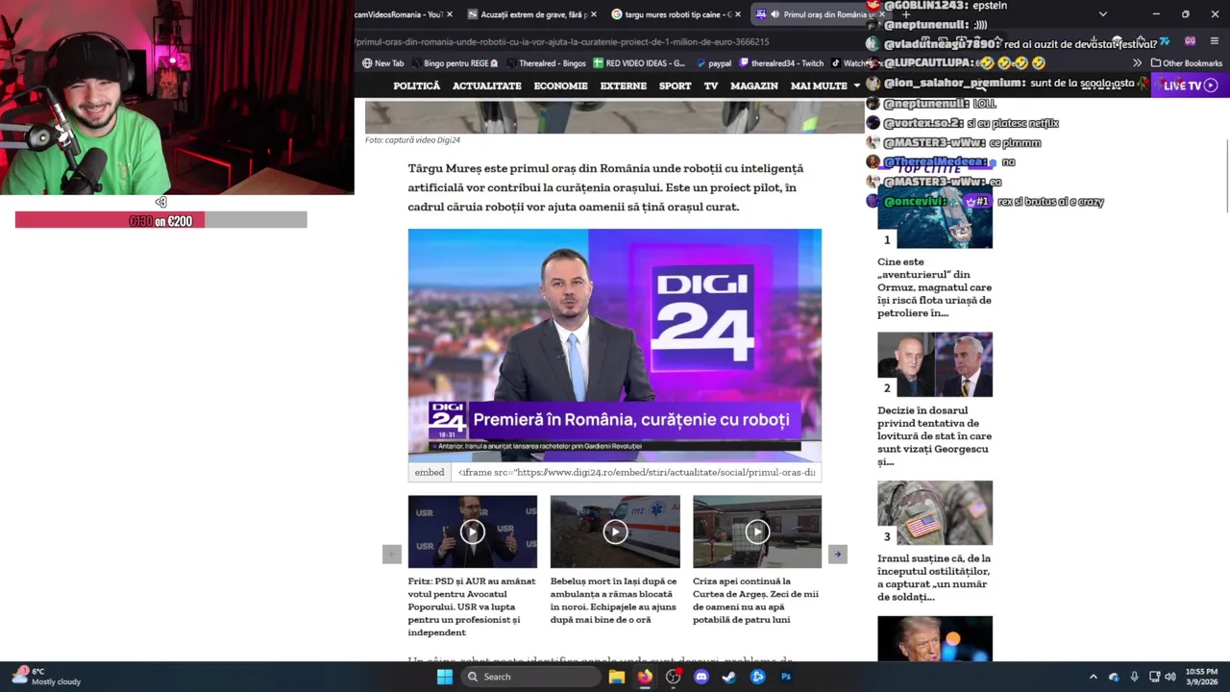Image resolution: width=1230 pixels, height=692 pixels.
Task: Open Discord from the taskbar
Action: [701, 677]
